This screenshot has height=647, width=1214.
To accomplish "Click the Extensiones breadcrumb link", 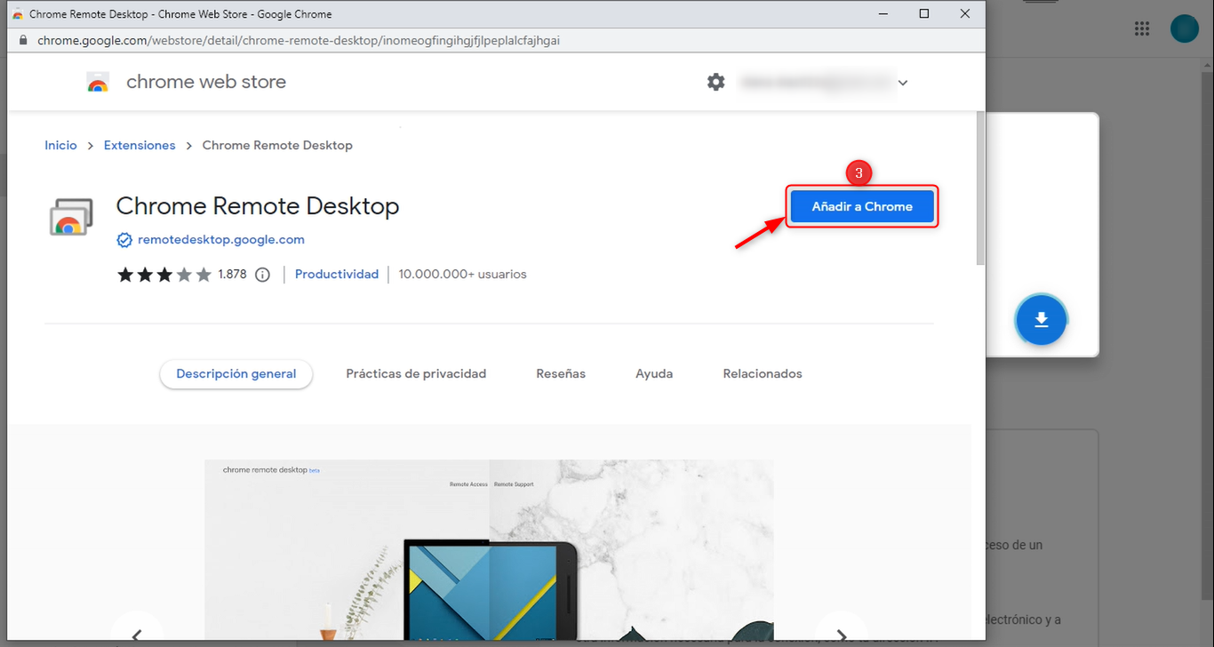I will pyautogui.click(x=140, y=146).
